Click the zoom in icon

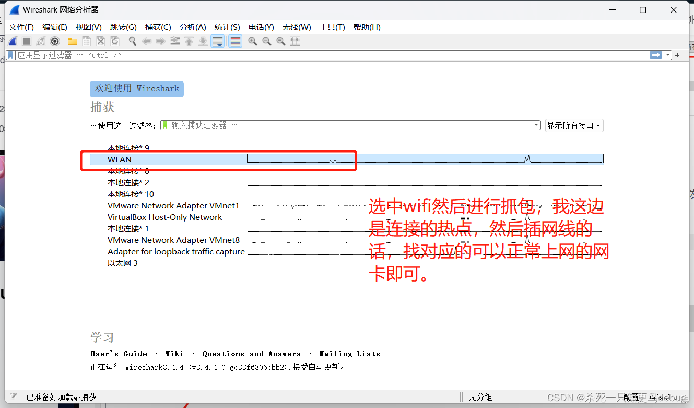(253, 41)
